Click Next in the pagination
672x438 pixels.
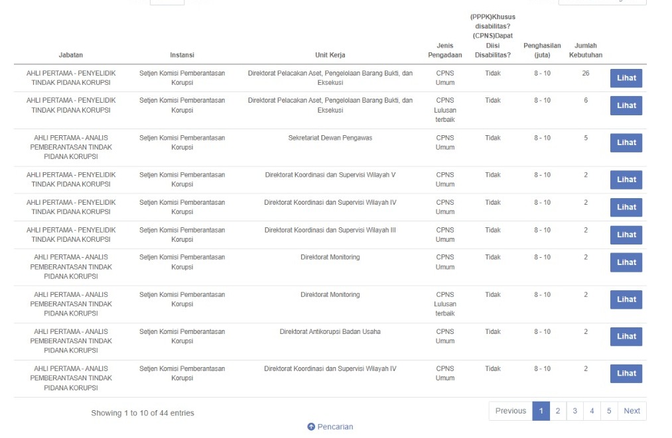click(632, 411)
